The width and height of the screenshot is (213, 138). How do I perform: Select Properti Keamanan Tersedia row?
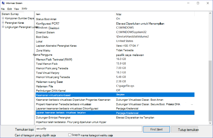(x=115, y=104)
